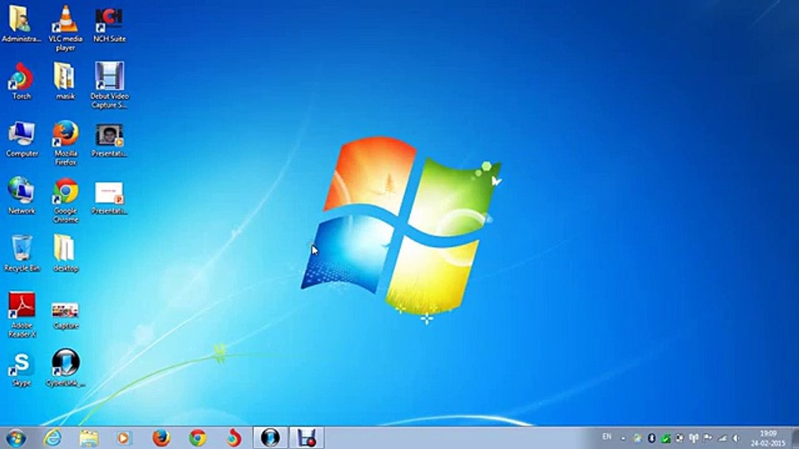This screenshot has width=799, height=449.
Task: Select the Debut Video Capture shortcut
Action: 109,85
